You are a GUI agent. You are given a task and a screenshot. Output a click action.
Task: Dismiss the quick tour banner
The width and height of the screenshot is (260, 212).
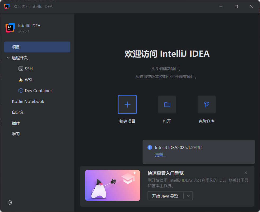(245, 173)
